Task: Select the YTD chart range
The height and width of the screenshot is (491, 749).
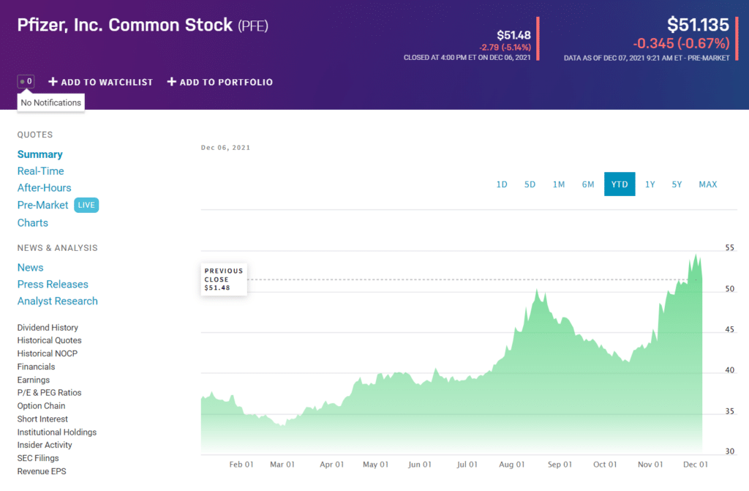Action: [x=620, y=184]
